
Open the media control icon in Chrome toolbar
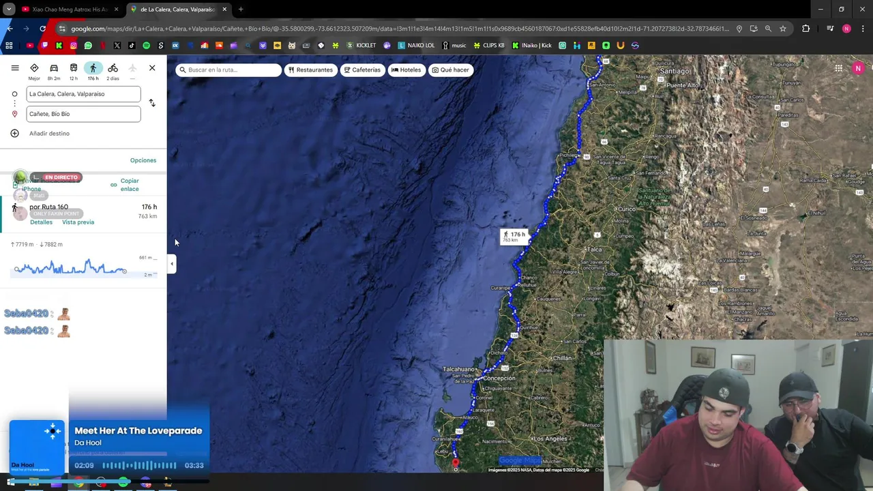pyautogui.click(x=830, y=29)
